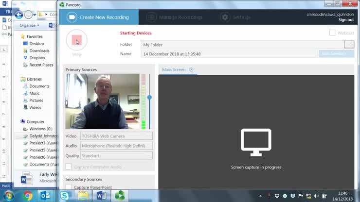The width and height of the screenshot is (360, 202).
Task: Open the Video source dropdown
Action: 116,136
